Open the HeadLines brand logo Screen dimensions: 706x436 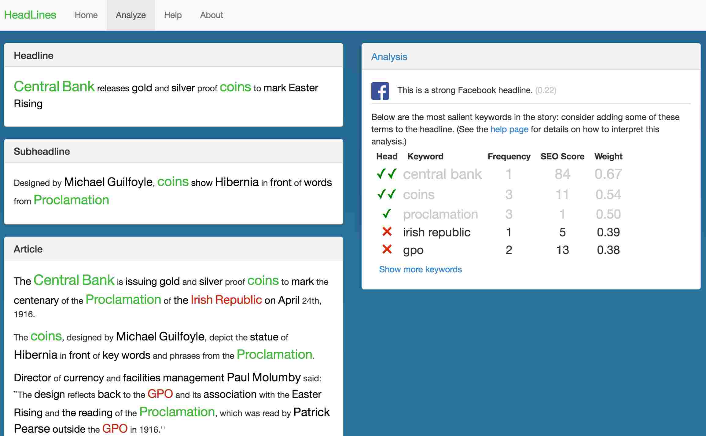point(30,15)
